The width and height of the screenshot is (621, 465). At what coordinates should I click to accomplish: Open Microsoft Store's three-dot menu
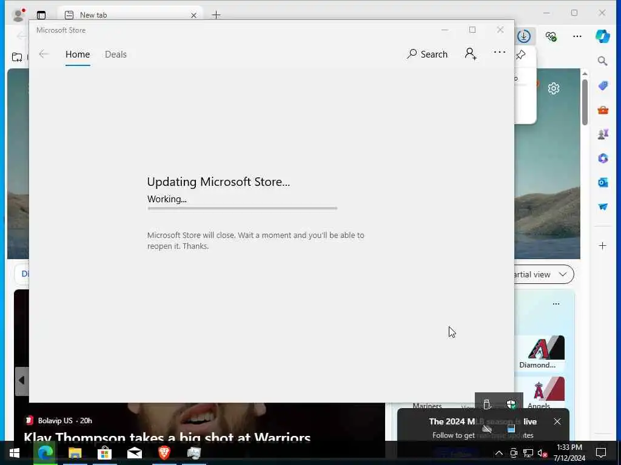click(x=500, y=52)
